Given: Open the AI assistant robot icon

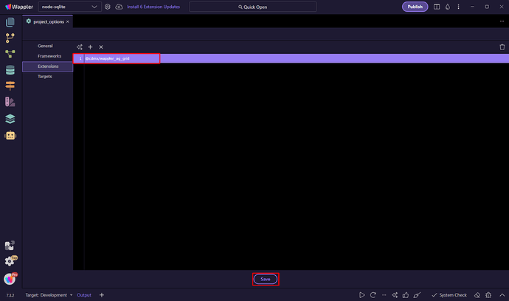Looking at the screenshot, I should [10, 135].
